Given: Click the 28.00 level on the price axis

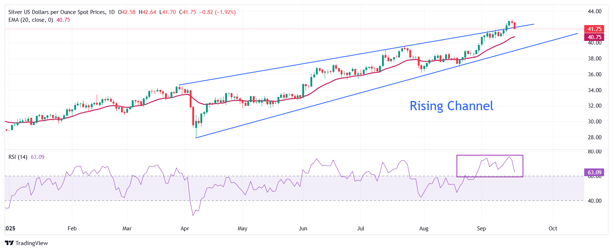Looking at the screenshot, I should pos(594,137).
